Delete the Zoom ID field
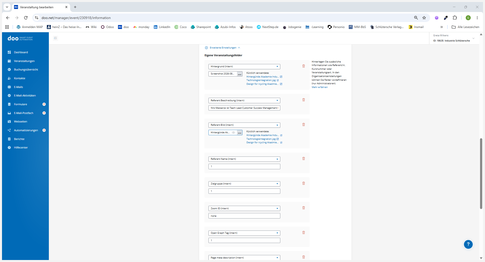This screenshot has height=262, width=485. point(304,208)
